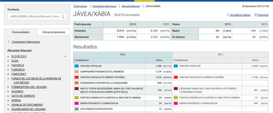This screenshot has height=113, width=273.
Task: Click the Resultados section heading
Action: point(85,47)
